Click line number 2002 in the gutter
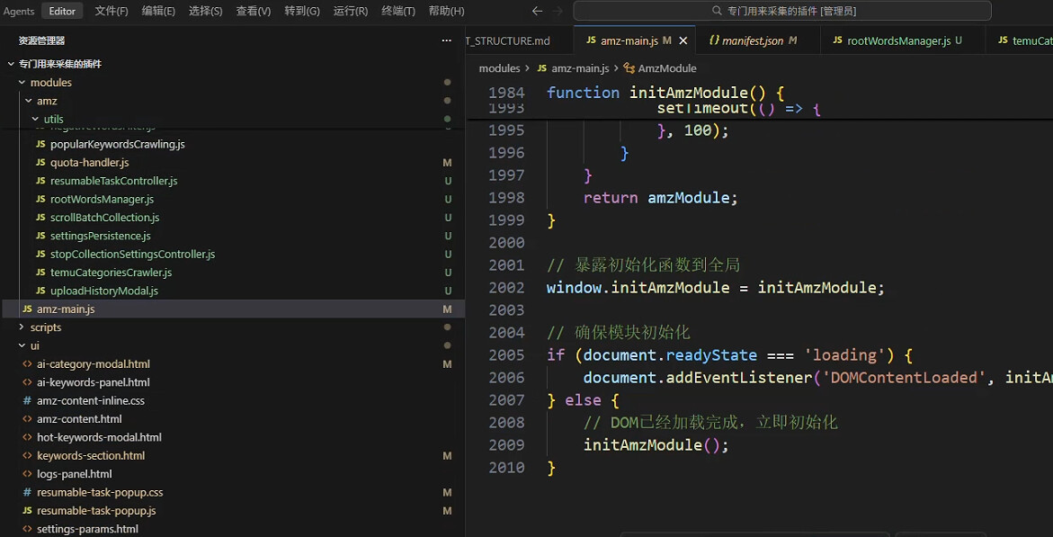The height and width of the screenshot is (537, 1053). click(x=506, y=288)
